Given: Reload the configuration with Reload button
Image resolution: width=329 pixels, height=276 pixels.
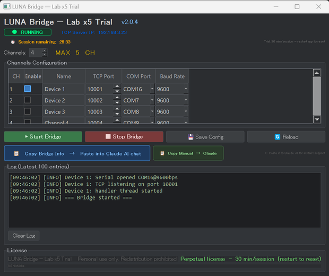Looking at the screenshot, I should point(286,137).
